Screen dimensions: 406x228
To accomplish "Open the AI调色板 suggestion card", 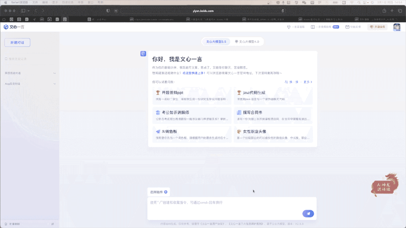I will (x=192, y=134).
